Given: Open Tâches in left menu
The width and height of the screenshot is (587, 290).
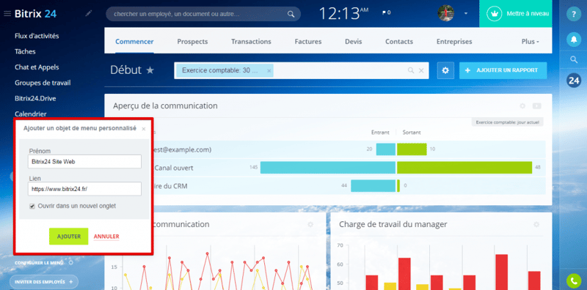Looking at the screenshot, I should (x=25, y=51).
